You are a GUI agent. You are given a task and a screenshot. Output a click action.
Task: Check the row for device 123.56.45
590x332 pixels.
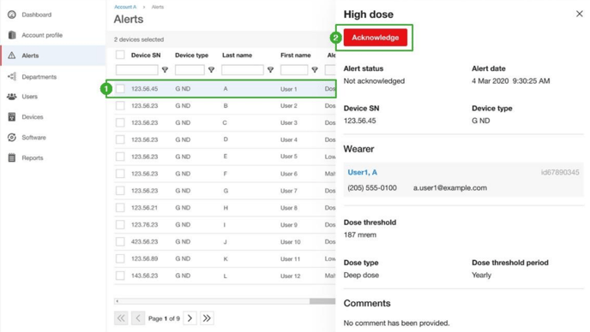pos(120,89)
